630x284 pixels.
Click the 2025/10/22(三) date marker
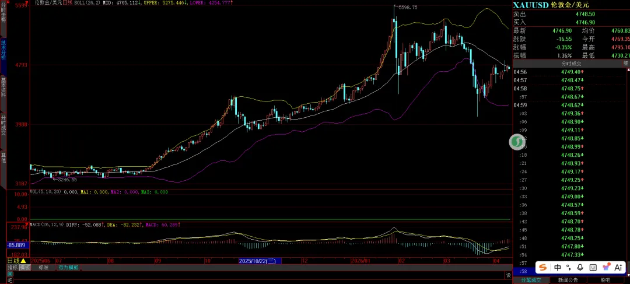pos(260,261)
